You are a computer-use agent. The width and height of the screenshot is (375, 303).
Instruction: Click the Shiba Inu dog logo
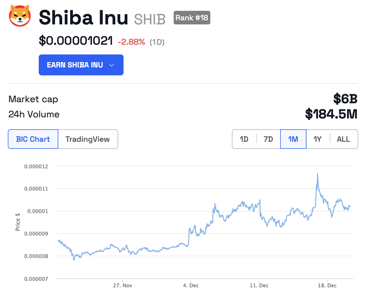tap(19, 16)
